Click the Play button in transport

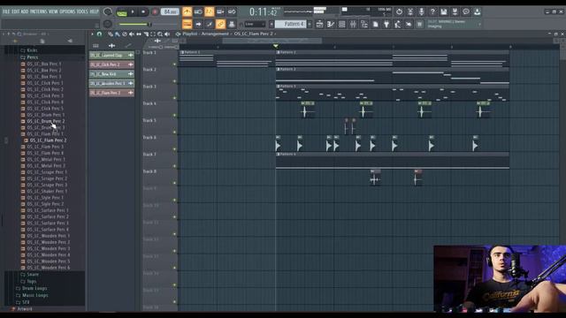pyautogui.click(x=133, y=11)
